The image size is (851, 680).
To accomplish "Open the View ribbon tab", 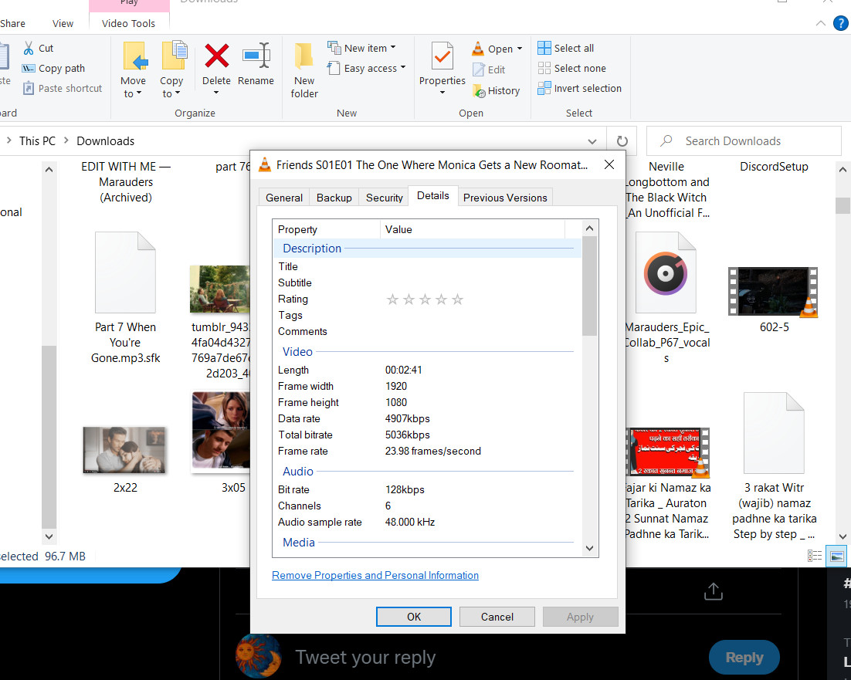I will [63, 23].
